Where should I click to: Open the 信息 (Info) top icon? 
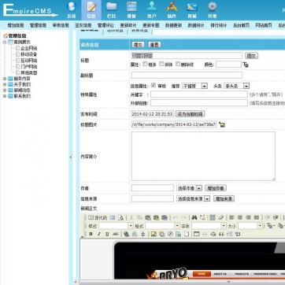click(91, 10)
